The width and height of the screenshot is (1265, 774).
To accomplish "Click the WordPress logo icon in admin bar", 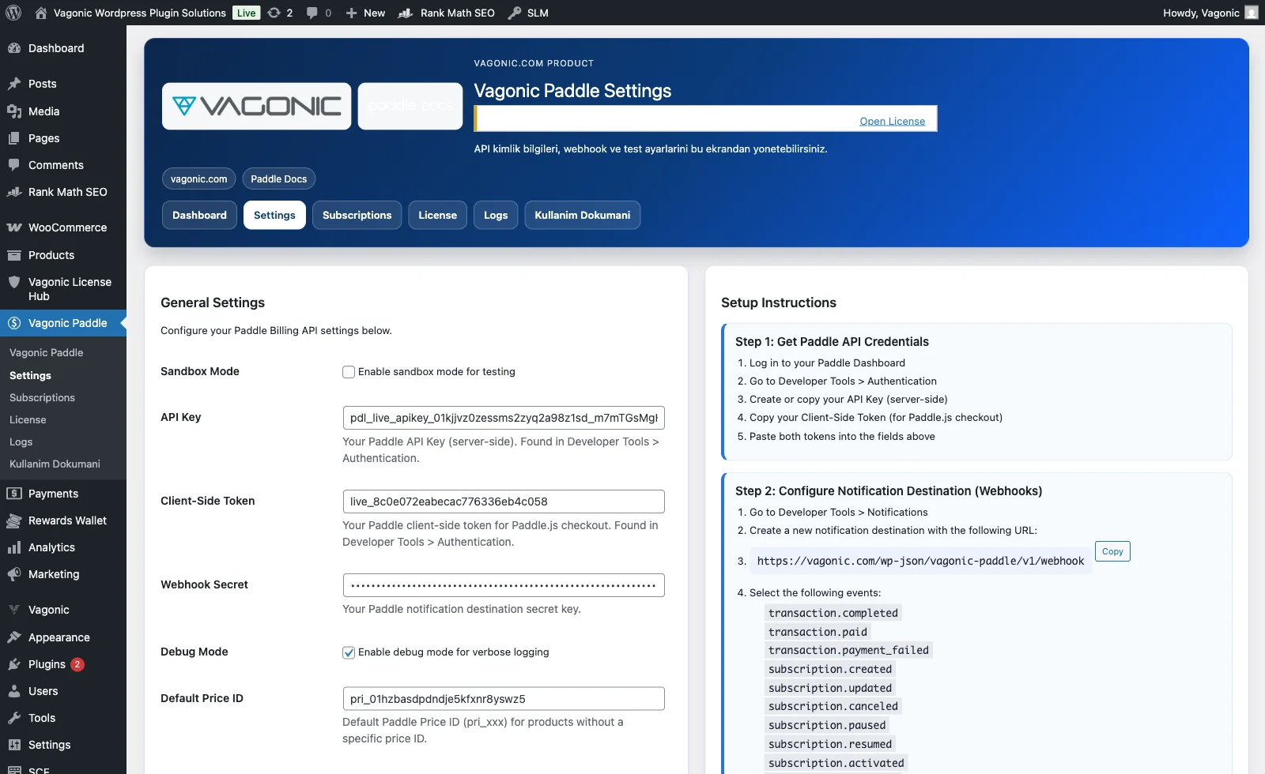I will tap(13, 13).
